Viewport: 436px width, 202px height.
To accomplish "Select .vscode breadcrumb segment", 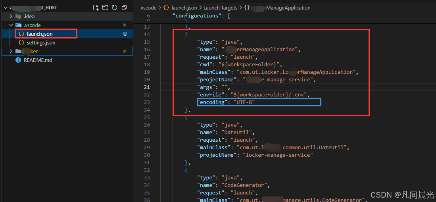I will 148,8.
